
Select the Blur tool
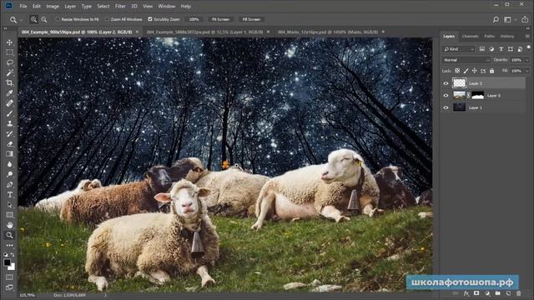(x=9, y=164)
